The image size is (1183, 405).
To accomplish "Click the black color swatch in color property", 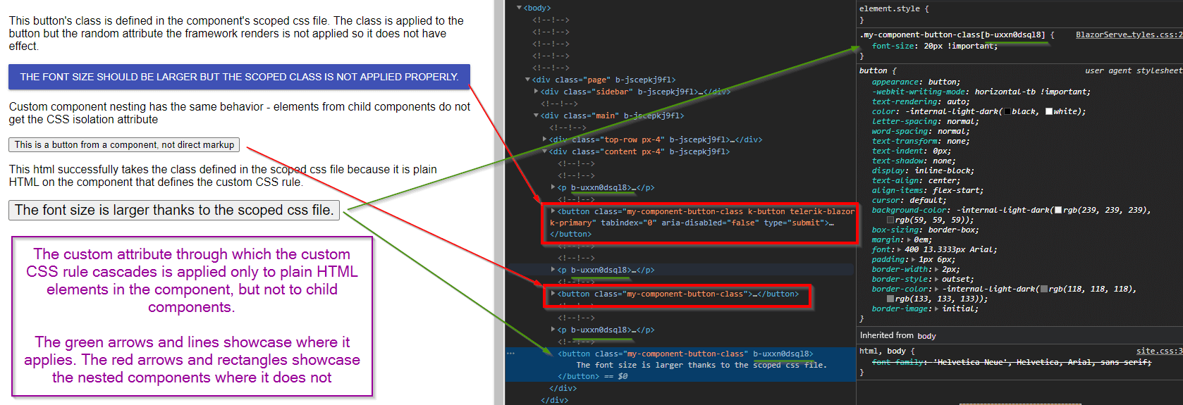I will [1007, 111].
